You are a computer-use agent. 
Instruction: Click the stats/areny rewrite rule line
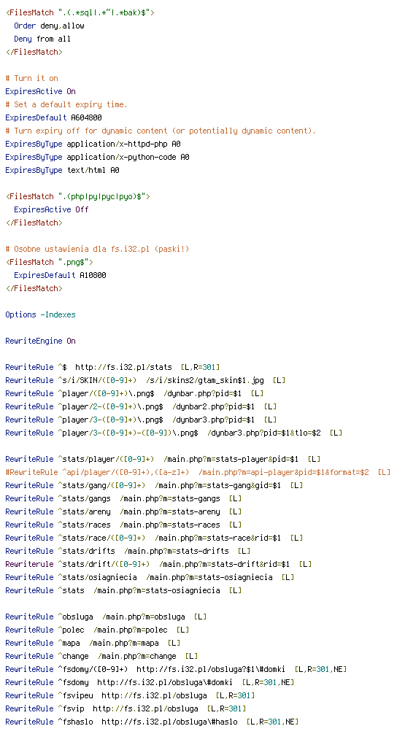pyautogui.click(x=123, y=511)
